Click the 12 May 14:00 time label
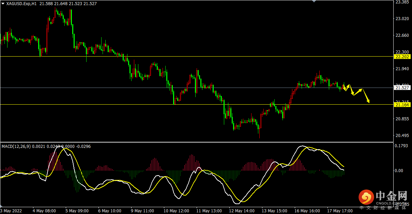This screenshot has height=214, width=412. (x=241, y=211)
